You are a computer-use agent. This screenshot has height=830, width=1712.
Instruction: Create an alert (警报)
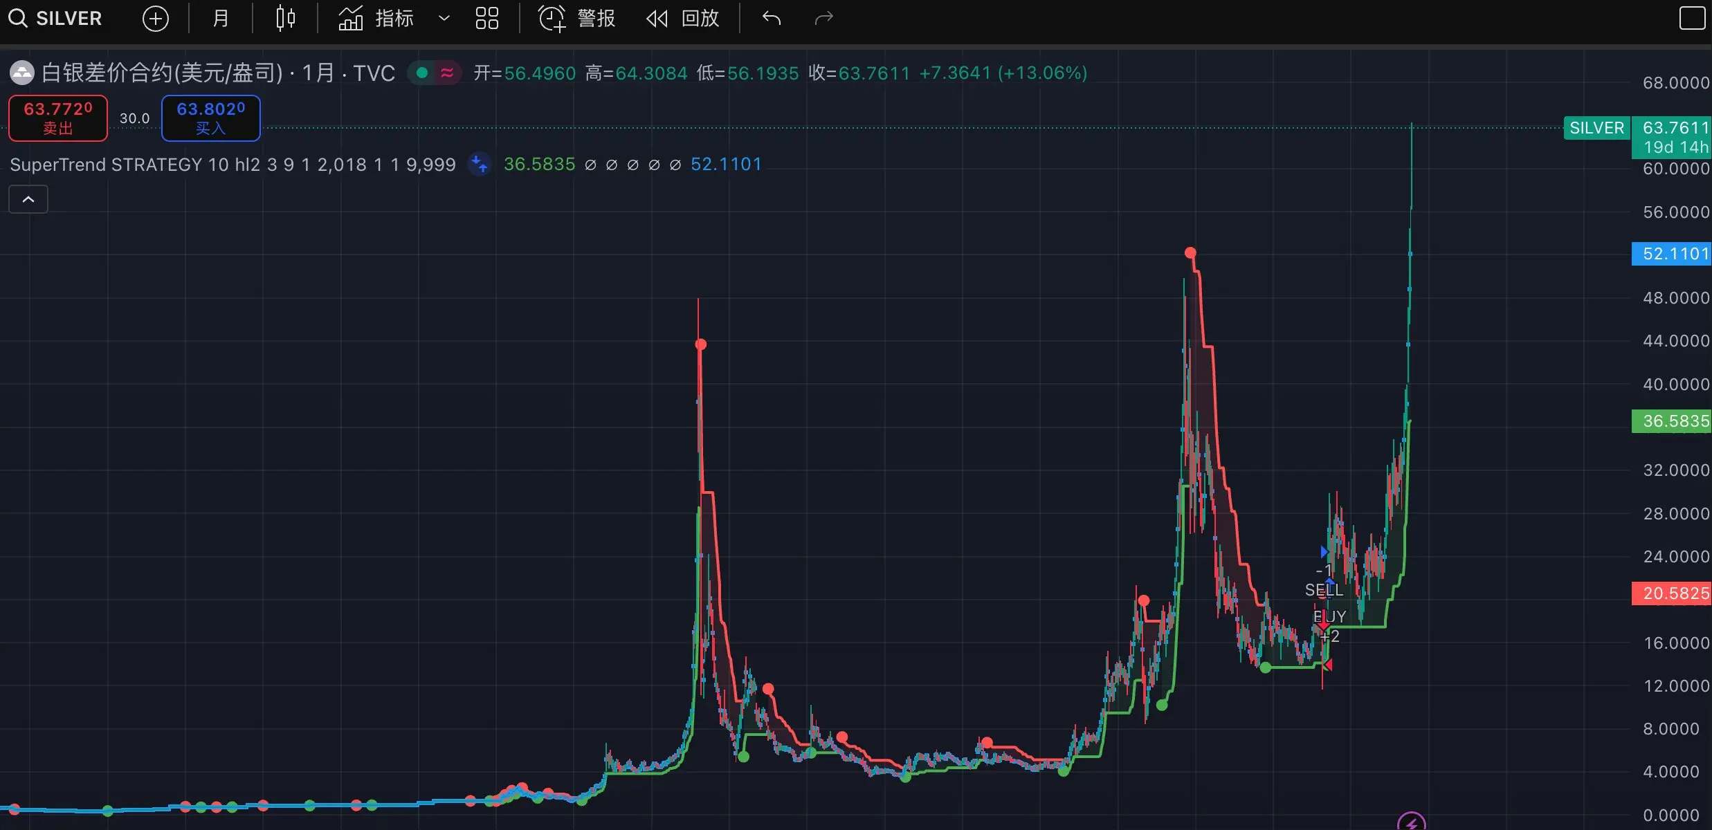[x=577, y=19]
